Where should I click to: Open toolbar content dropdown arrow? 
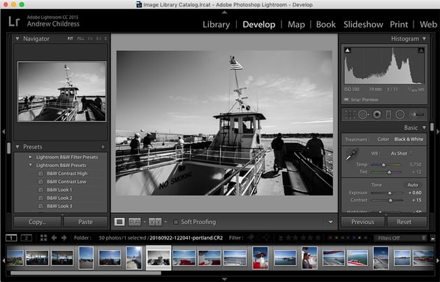[330, 222]
